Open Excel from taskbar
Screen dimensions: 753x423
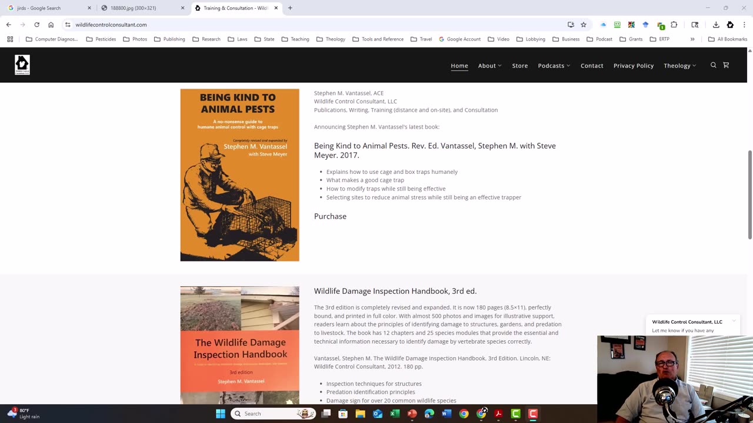pyautogui.click(x=395, y=414)
